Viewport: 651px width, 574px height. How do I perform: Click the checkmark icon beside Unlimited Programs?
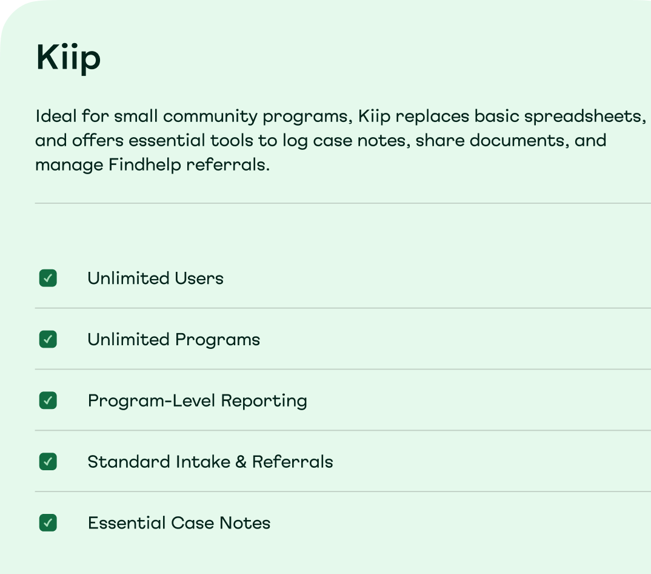tap(48, 339)
